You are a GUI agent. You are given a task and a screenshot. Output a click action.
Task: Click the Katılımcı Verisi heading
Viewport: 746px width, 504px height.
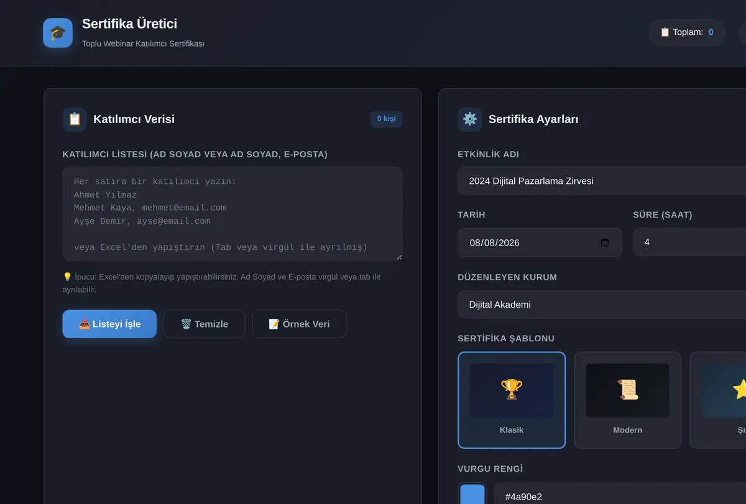[134, 119]
